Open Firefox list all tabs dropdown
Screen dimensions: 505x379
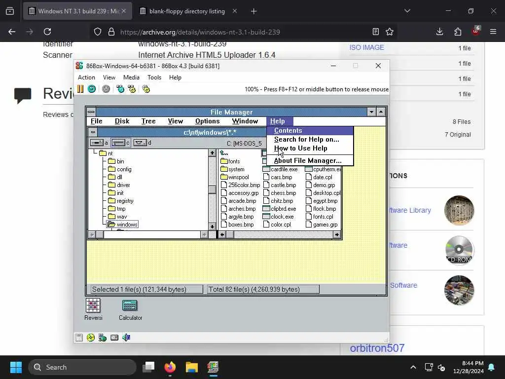[407, 11]
